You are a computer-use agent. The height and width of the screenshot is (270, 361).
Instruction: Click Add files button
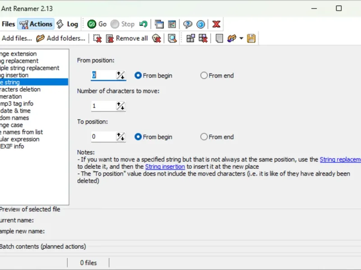click(16, 38)
